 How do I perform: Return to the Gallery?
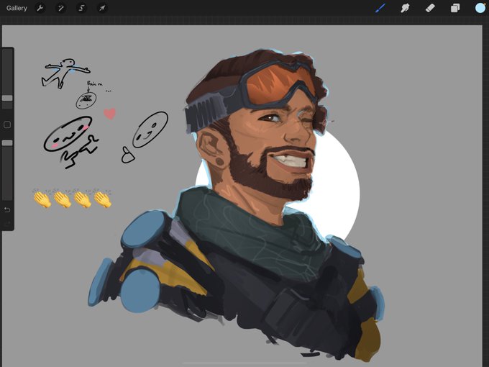tap(17, 8)
